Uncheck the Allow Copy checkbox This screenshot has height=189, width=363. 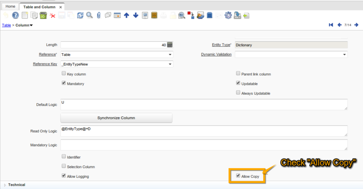[x=237, y=176]
